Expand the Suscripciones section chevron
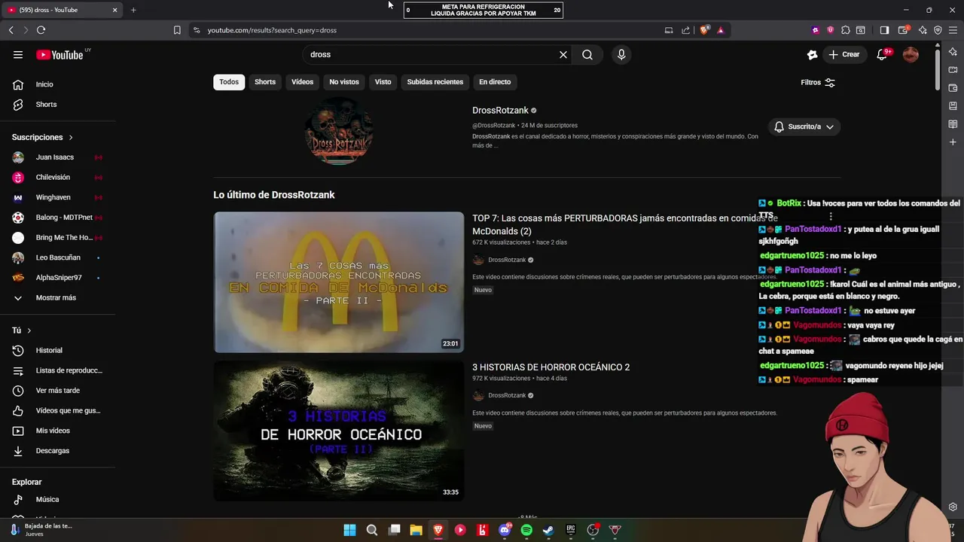 tap(71, 138)
